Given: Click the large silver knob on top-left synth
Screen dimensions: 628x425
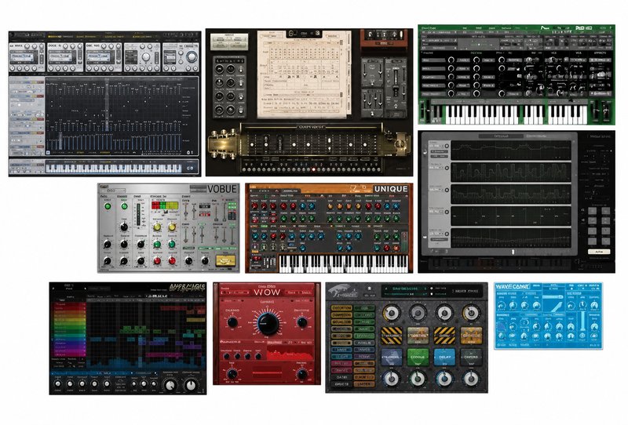Looking at the screenshot, I should point(192,56).
